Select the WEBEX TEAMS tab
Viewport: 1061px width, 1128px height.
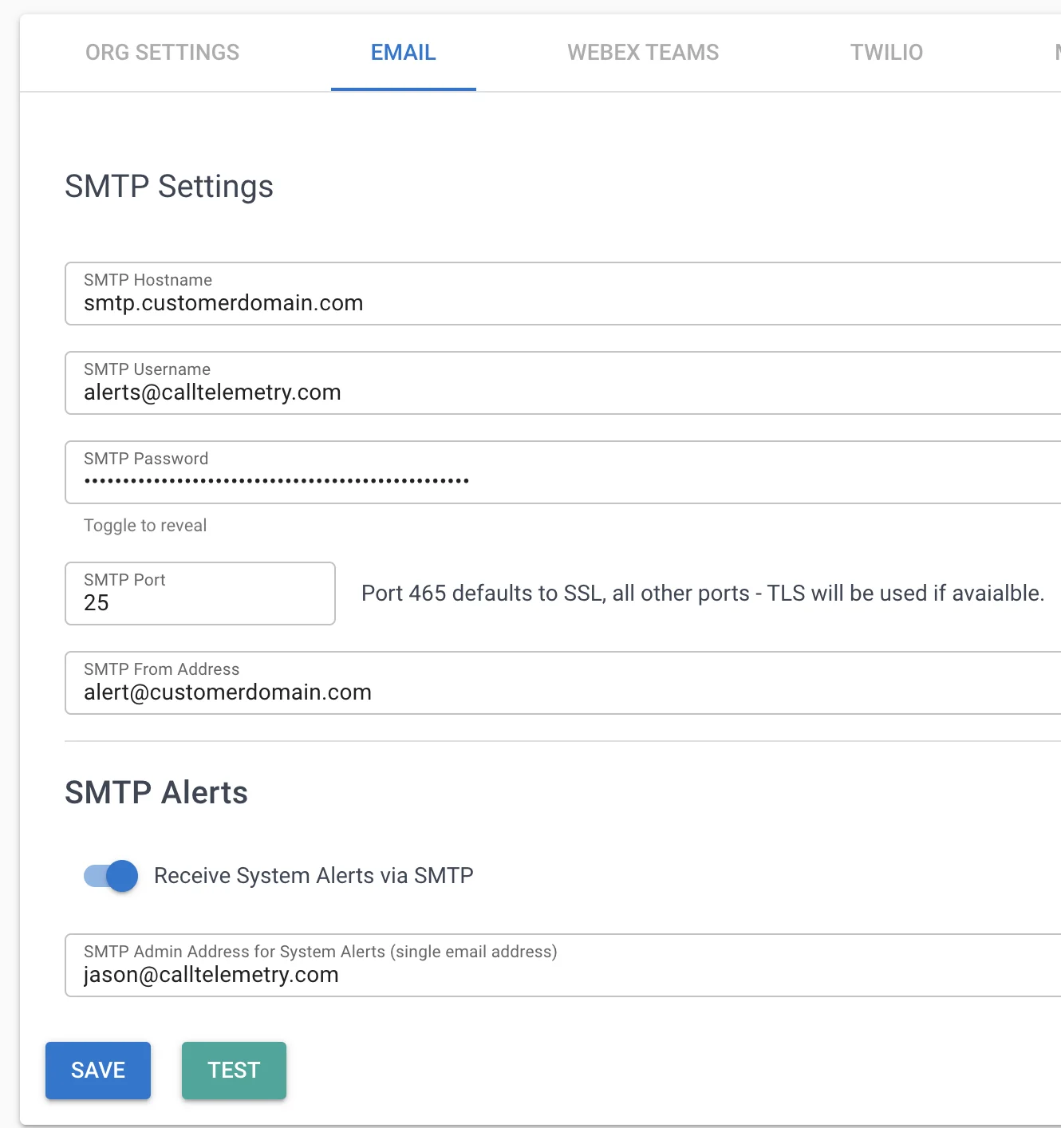click(643, 52)
